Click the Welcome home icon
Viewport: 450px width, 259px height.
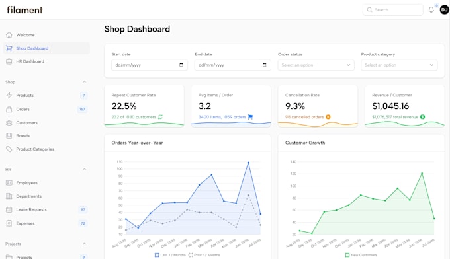[9, 35]
